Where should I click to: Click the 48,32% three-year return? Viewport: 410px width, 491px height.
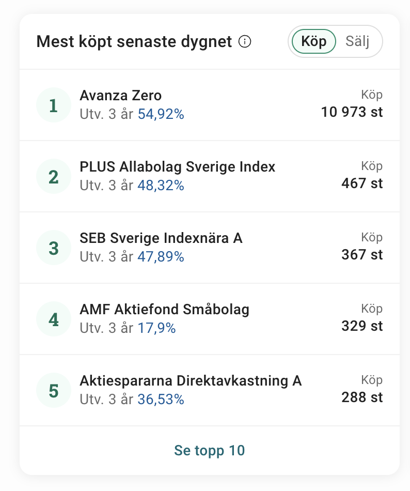(x=161, y=186)
